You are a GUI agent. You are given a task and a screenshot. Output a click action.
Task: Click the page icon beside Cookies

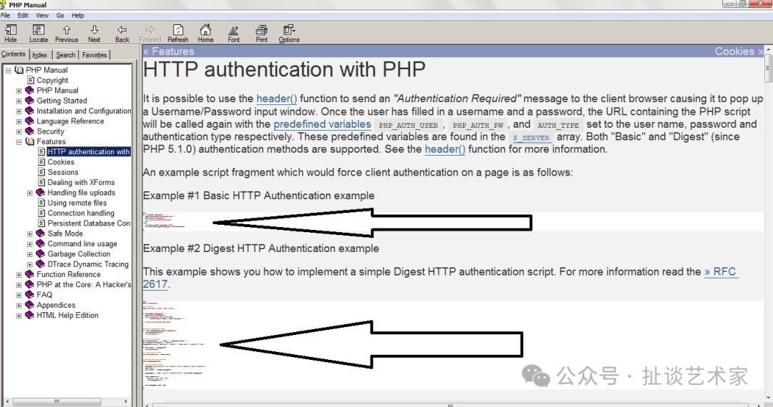tap(42, 161)
